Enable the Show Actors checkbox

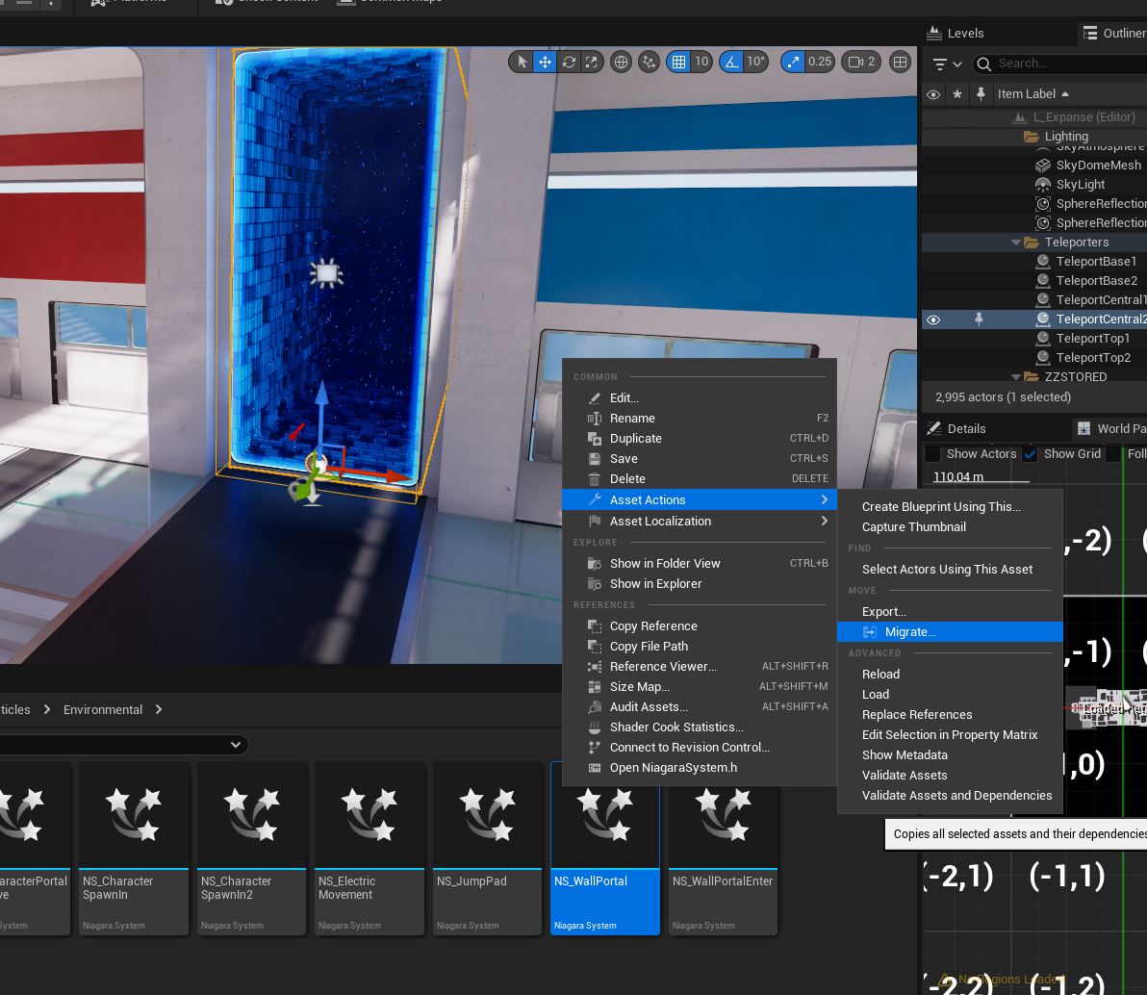(932, 454)
